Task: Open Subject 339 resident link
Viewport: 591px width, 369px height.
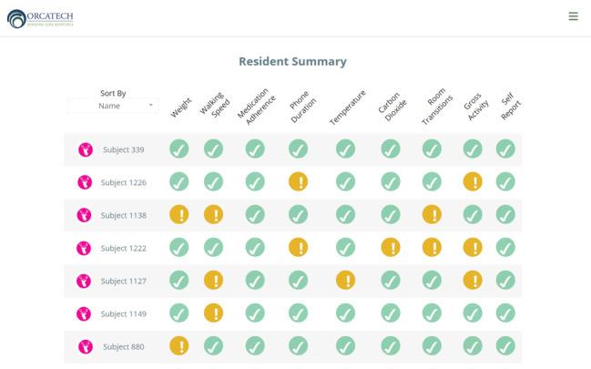Action: pyautogui.click(x=123, y=149)
